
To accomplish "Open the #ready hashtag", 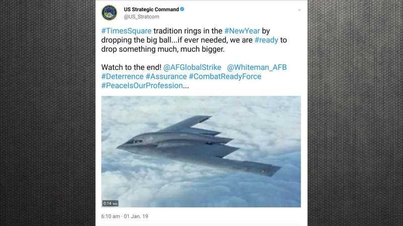I will click(x=266, y=40).
